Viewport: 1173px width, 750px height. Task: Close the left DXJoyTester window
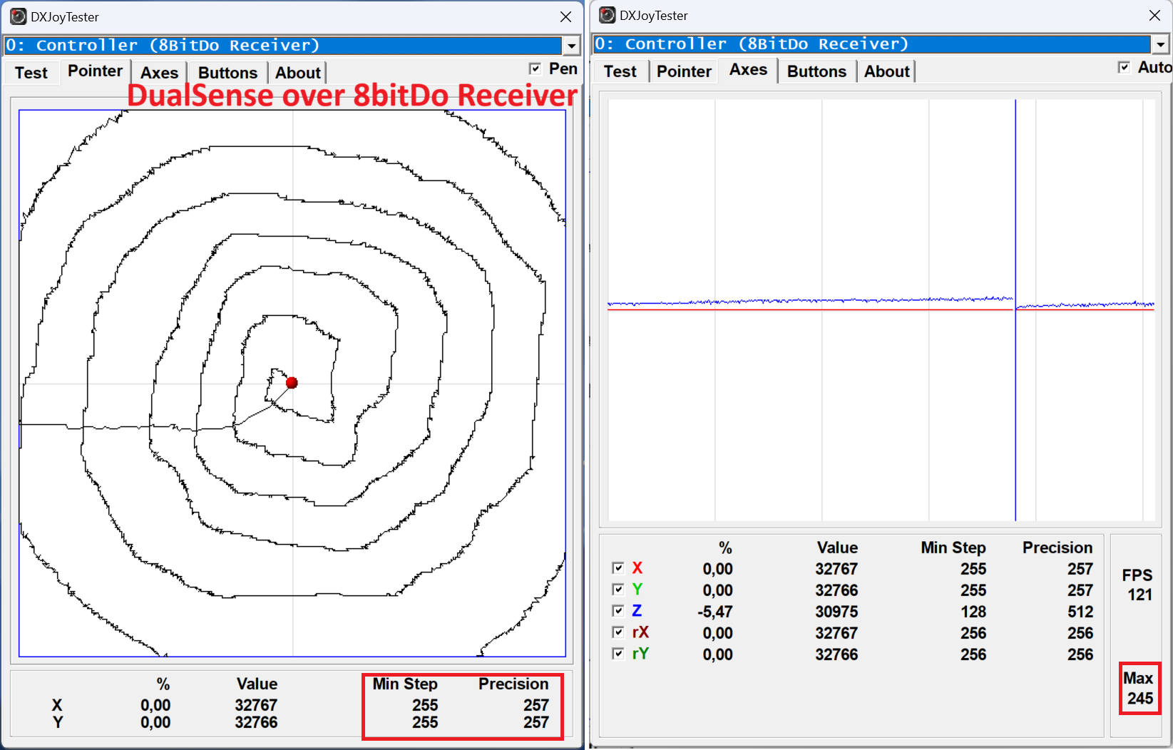(x=565, y=16)
